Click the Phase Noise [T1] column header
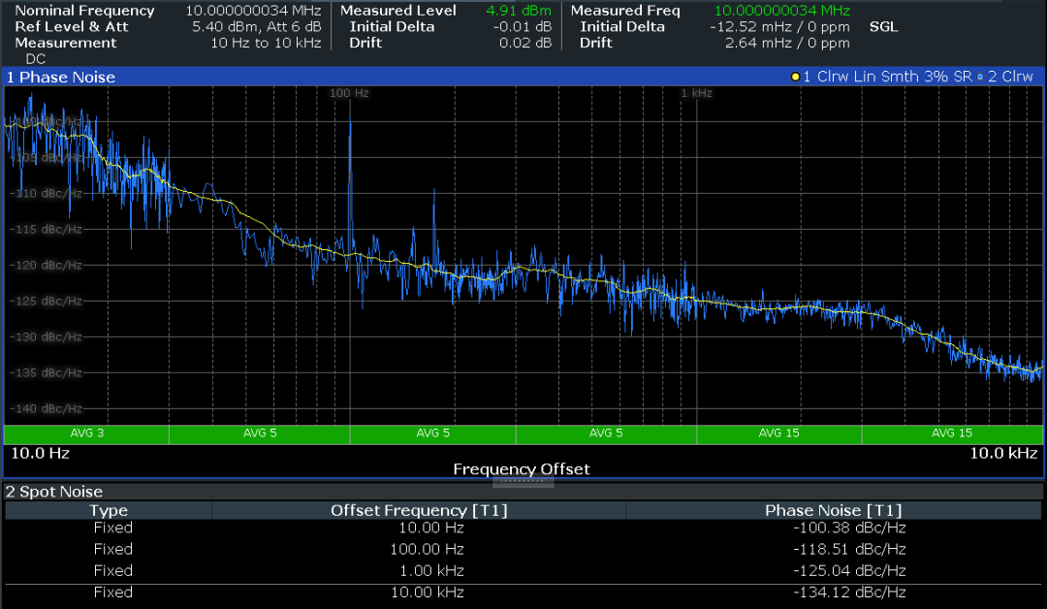 coord(834,510)
